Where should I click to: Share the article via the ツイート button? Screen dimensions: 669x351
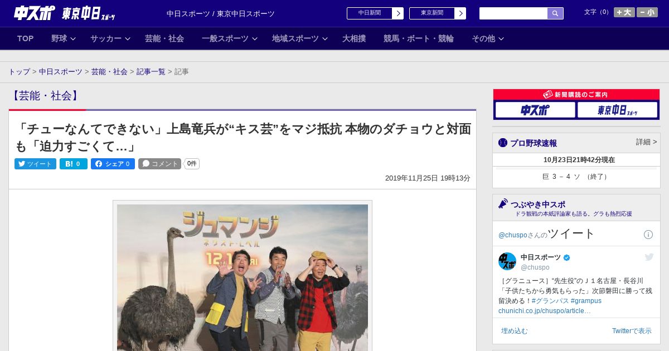[35, 164]
